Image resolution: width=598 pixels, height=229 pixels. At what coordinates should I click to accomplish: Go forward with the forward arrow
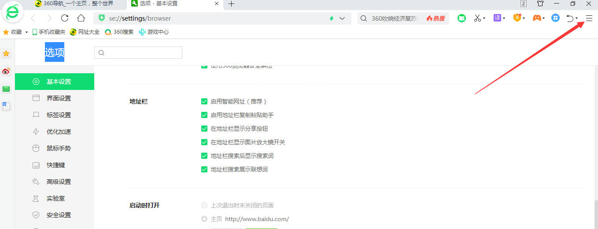49,18
